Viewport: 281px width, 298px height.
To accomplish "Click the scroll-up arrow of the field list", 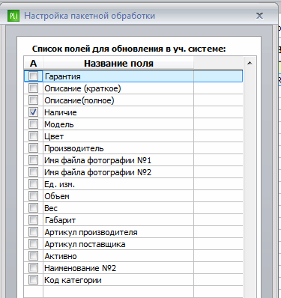I will click(250, 63).
